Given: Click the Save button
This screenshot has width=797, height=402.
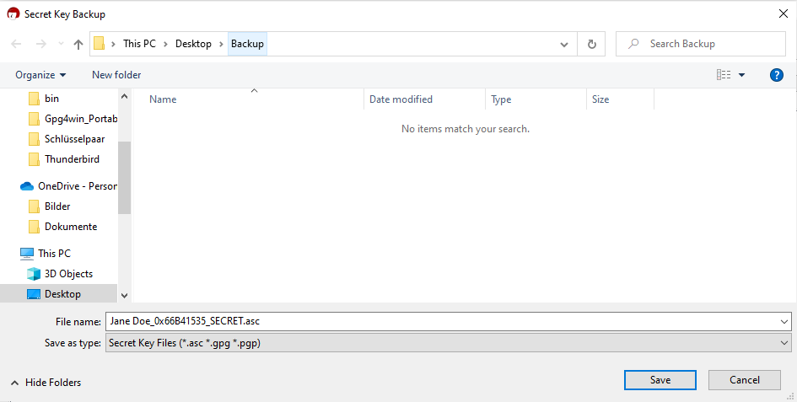Looking at the screenshot, I should coord(660,380).
